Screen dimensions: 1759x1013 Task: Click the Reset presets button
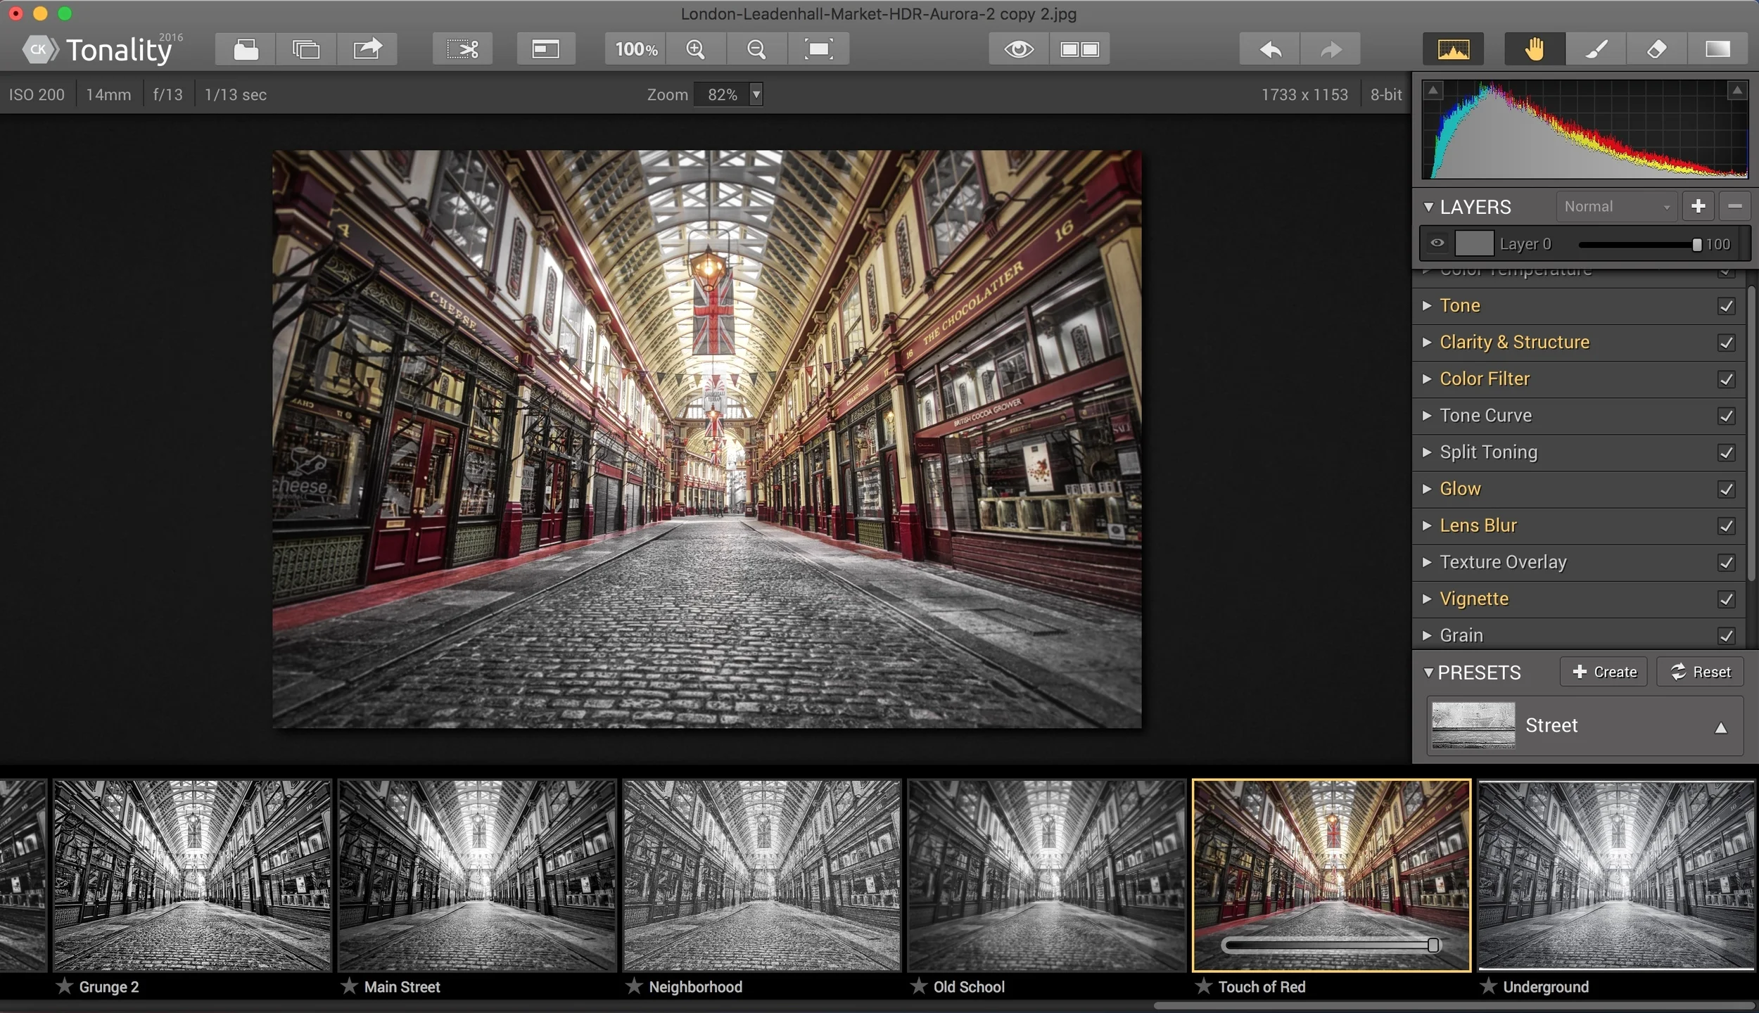pyautogui.click(x=1700, y=672)
